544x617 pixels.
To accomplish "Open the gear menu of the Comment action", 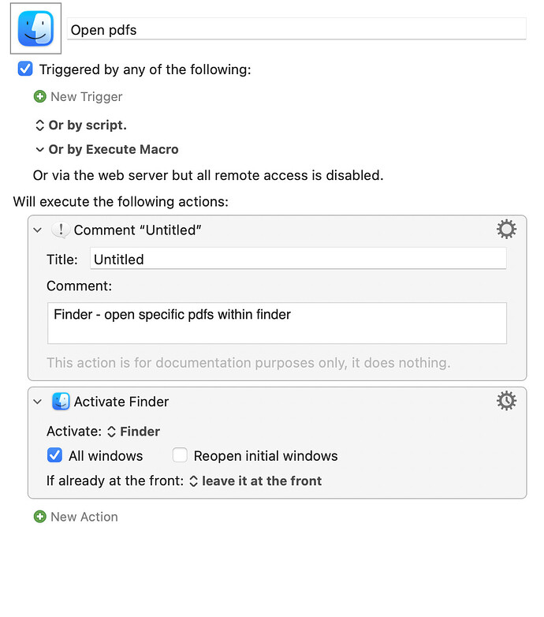I will (506, 229).
